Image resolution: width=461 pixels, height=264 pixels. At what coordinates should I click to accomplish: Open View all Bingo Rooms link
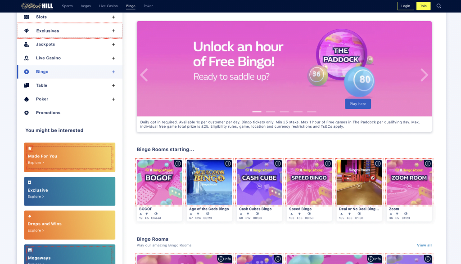[424, 245]
